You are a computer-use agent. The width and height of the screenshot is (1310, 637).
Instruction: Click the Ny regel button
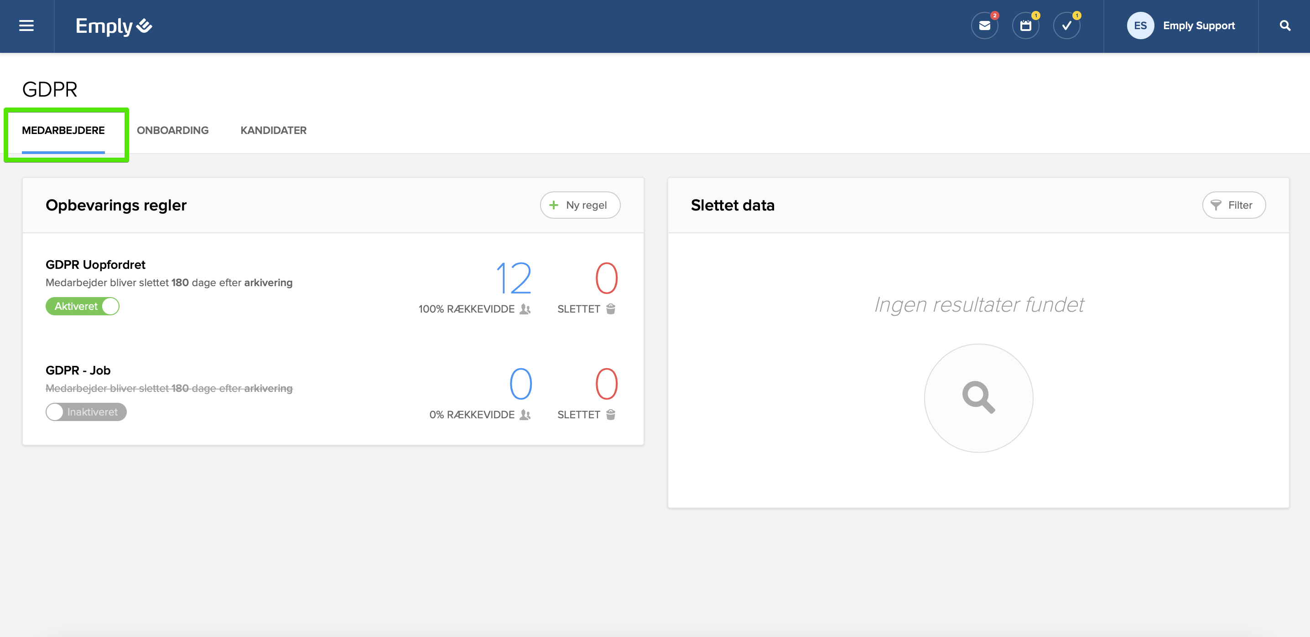tap(580, 205)
